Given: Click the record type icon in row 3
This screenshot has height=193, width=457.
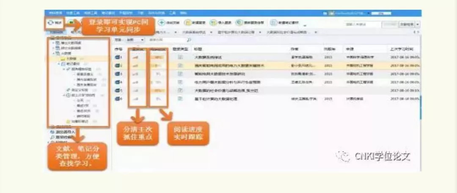Looking at the screenshot, I should (180, 74).
